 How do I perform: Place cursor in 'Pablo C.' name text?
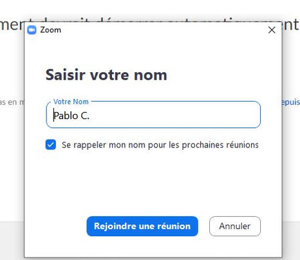pos(71,116)
